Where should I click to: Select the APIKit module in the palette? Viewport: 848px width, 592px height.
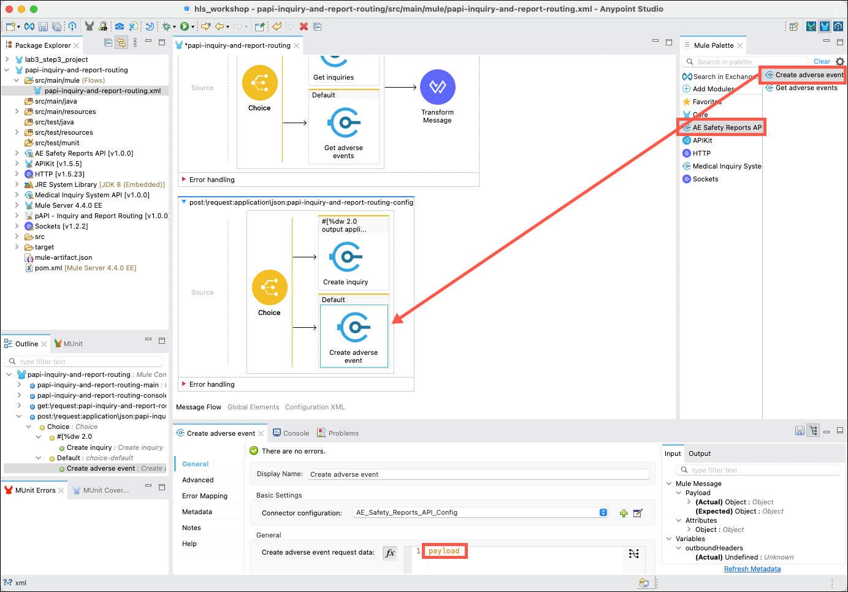(697, 140)
